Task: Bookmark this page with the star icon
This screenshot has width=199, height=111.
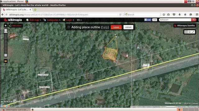Action: [164, 14]
